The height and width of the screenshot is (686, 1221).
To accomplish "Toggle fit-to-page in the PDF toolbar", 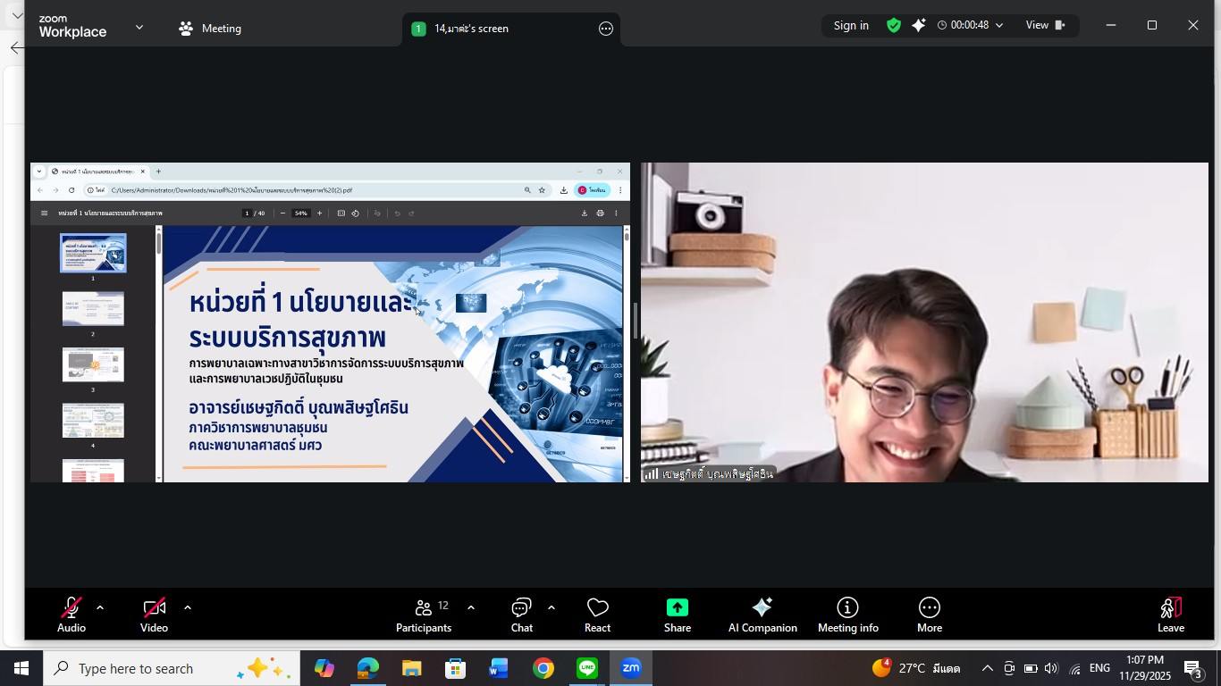I will [x=341, y=213].
